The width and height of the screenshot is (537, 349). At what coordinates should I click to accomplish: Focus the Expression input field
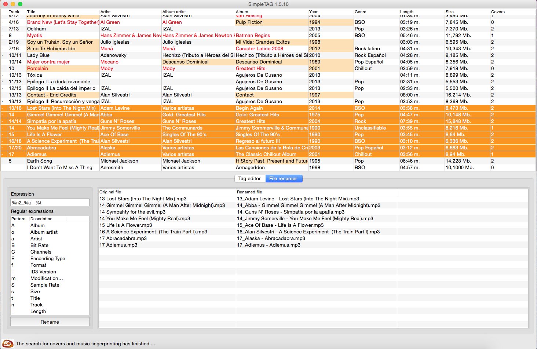pos(50,203)
